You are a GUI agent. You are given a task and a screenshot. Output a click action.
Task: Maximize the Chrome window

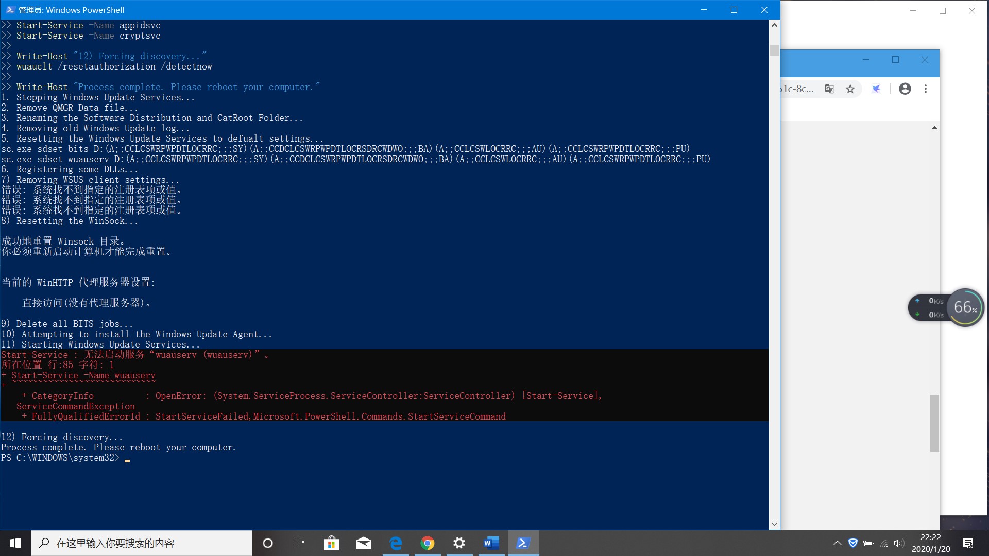895,60
